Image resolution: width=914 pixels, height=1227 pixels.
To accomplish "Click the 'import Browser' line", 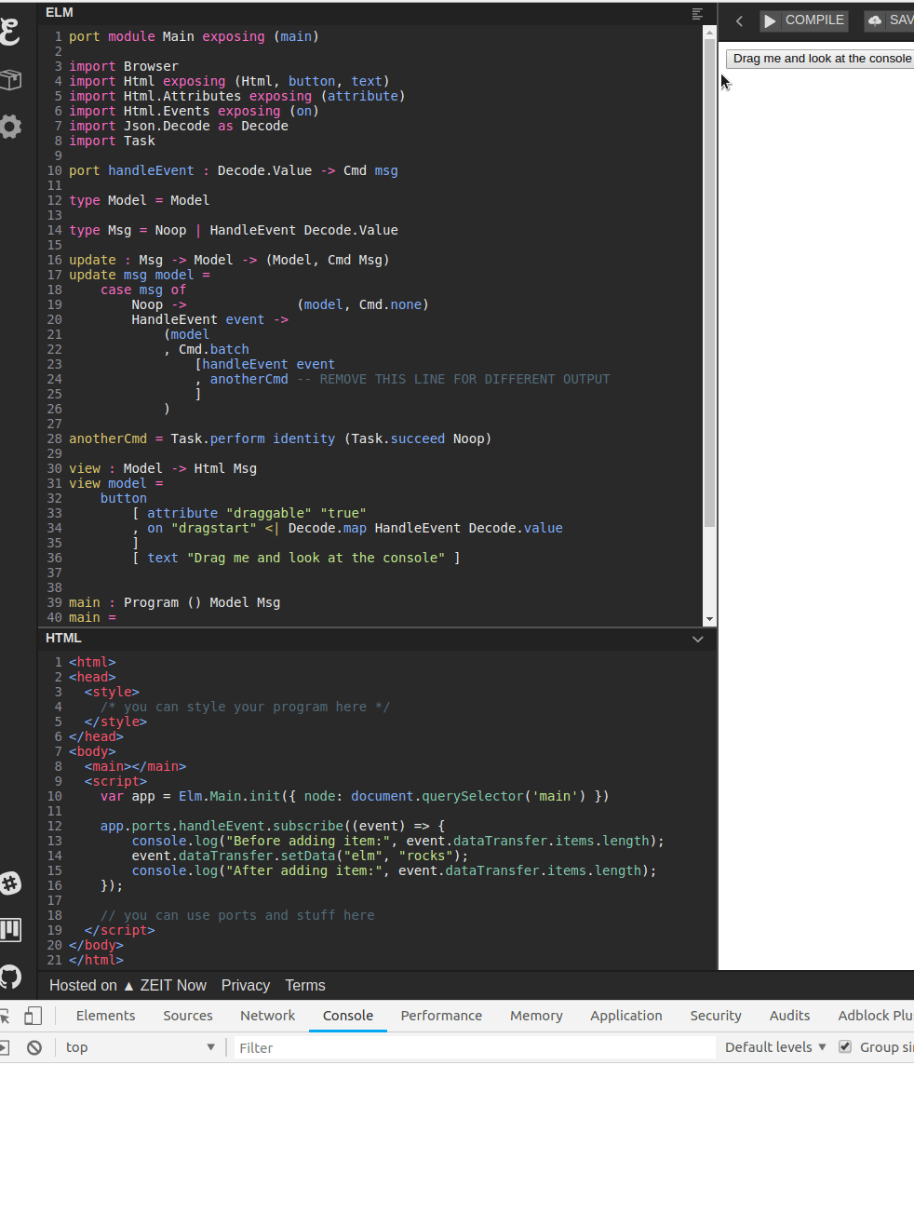I will pos(124,66).
